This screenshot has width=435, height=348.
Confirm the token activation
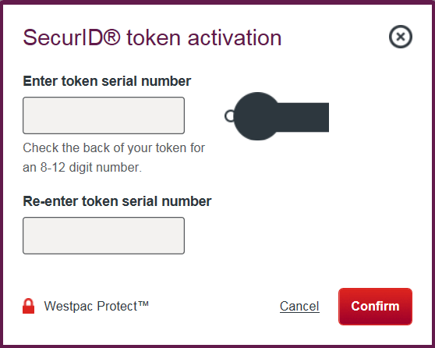pyautogui.click(x=375, y=307)
